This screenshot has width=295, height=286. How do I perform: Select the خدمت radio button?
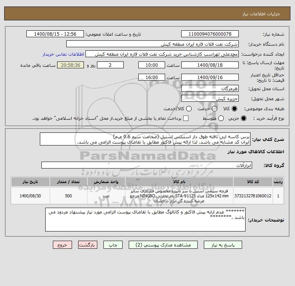[x=215, y=109]
